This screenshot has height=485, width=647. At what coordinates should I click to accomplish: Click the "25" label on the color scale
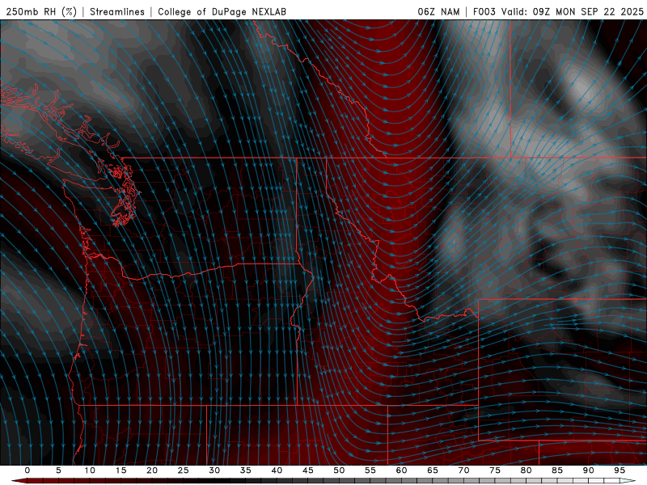click(184, 470)
